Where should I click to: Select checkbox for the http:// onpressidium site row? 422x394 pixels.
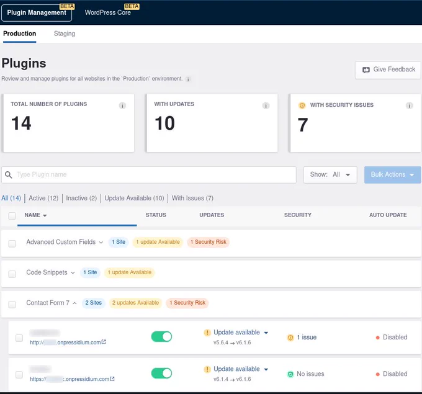19,338
